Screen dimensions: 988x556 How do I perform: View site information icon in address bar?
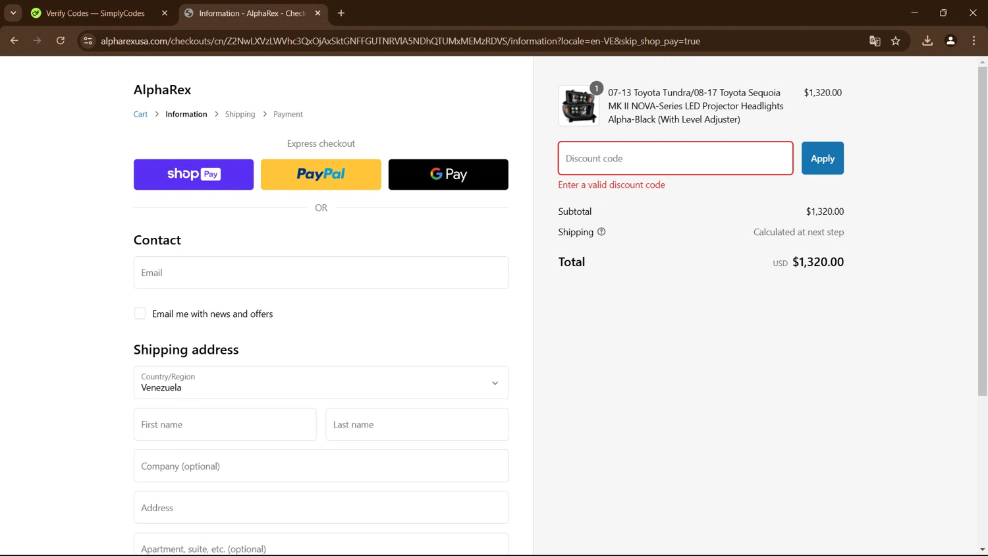(x=88, y=41)
